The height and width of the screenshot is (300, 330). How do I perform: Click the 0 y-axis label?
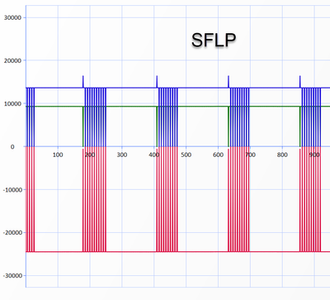(12, 147)
